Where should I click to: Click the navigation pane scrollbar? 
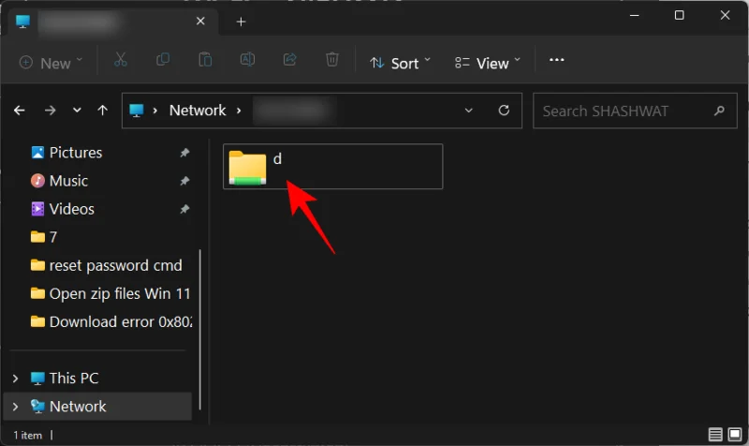click(199, 330)
